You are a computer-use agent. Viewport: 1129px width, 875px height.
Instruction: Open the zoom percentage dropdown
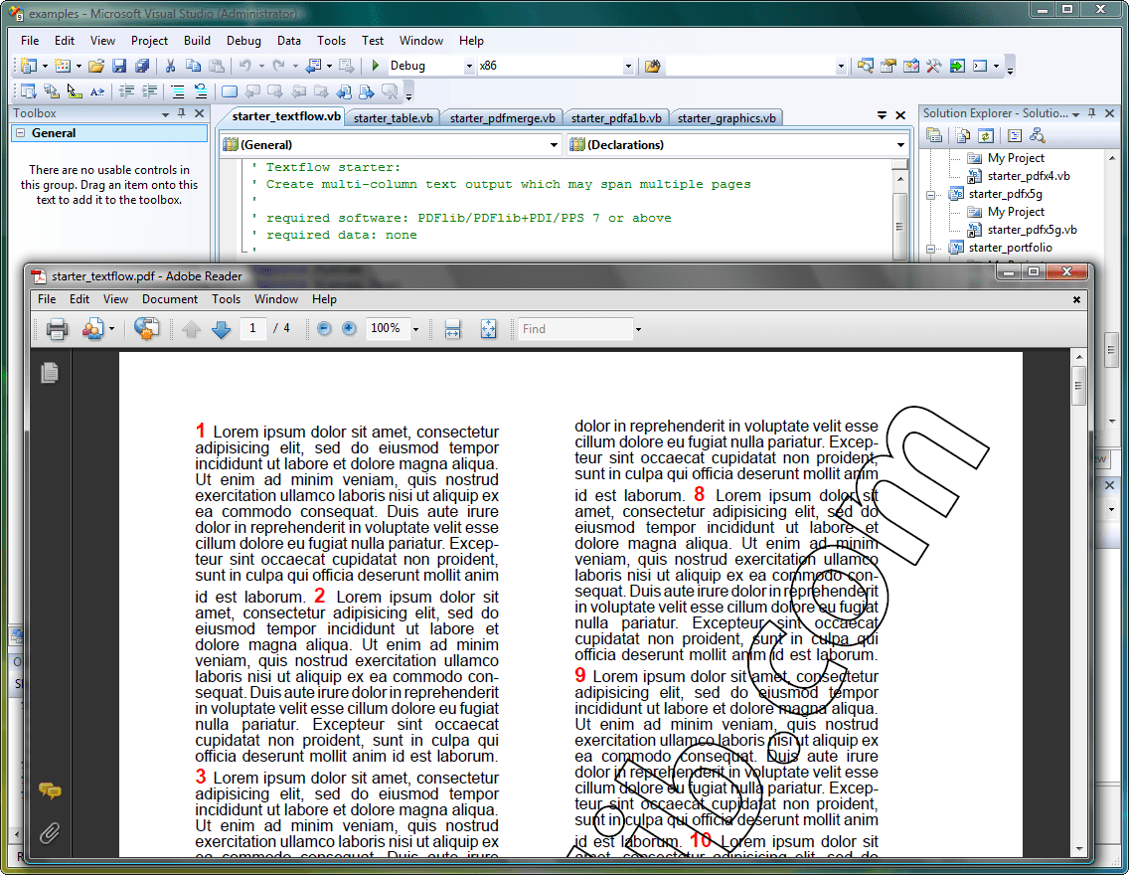pyautogui.click(x=415, y=329)
